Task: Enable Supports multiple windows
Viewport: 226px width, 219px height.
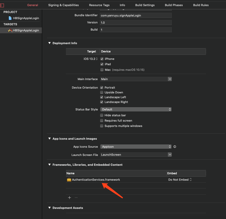Action: pyautogui.click(x=102, y=126)
